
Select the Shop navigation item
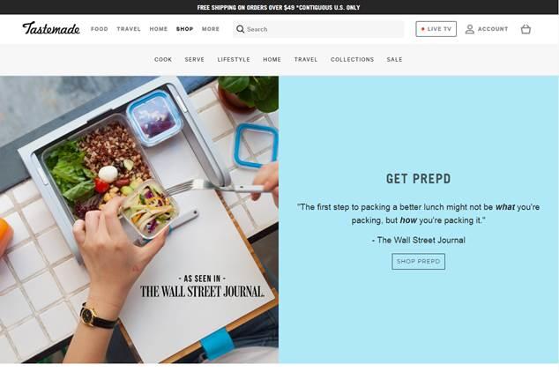(x=184, y=29)
